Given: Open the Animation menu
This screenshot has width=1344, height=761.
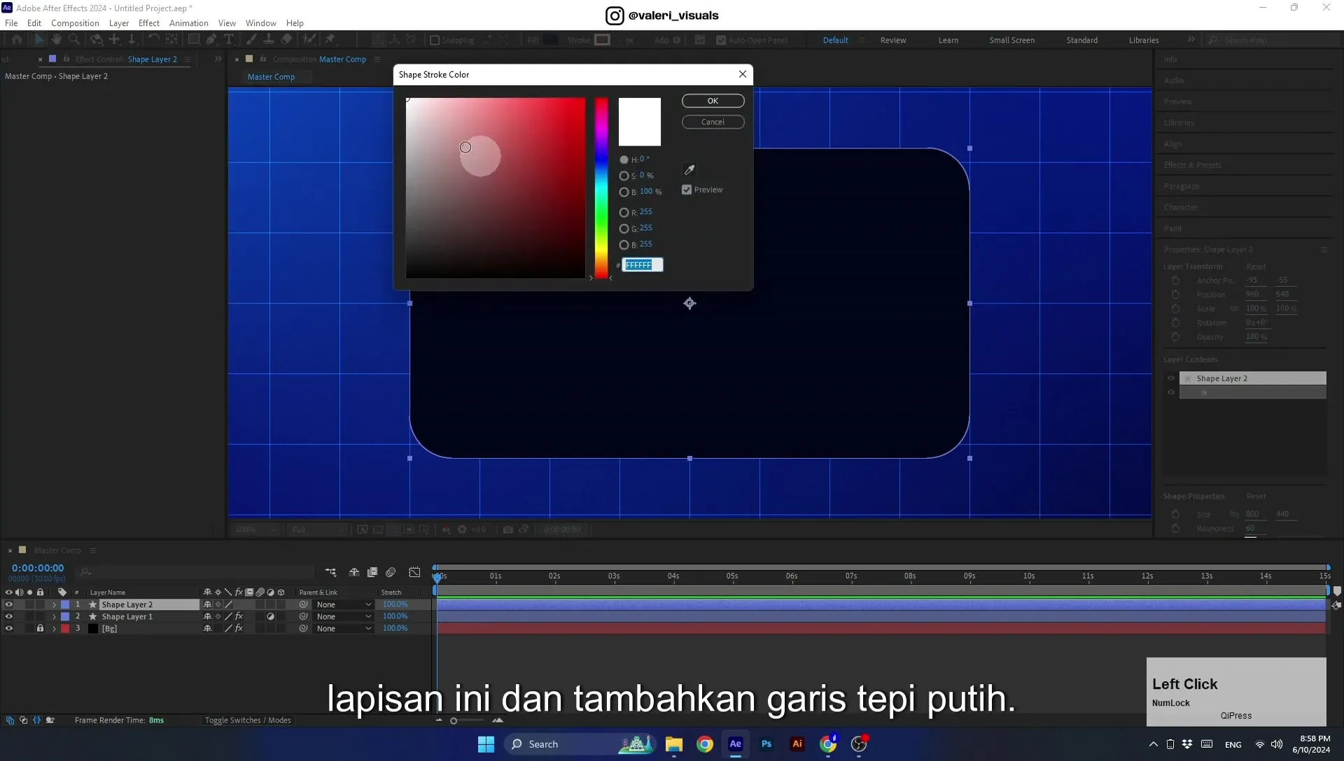Looking at the screenshot, I should tap(189, 23).
